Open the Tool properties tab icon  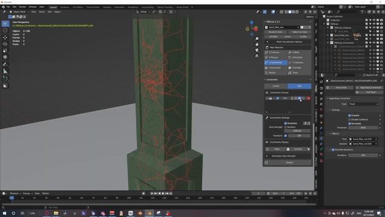pyautogui.click(x=321, y=82)
